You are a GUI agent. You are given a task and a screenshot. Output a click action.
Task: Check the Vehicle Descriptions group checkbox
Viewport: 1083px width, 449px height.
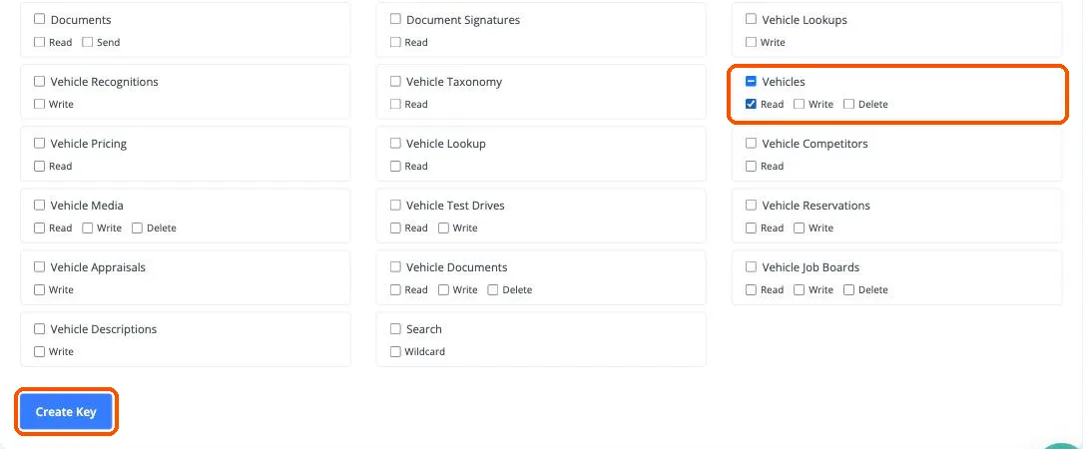tap(39, 329)
